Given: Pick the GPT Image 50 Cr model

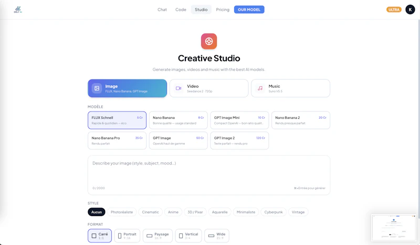Looking at the screenshot, I should [x=178, y=140].
